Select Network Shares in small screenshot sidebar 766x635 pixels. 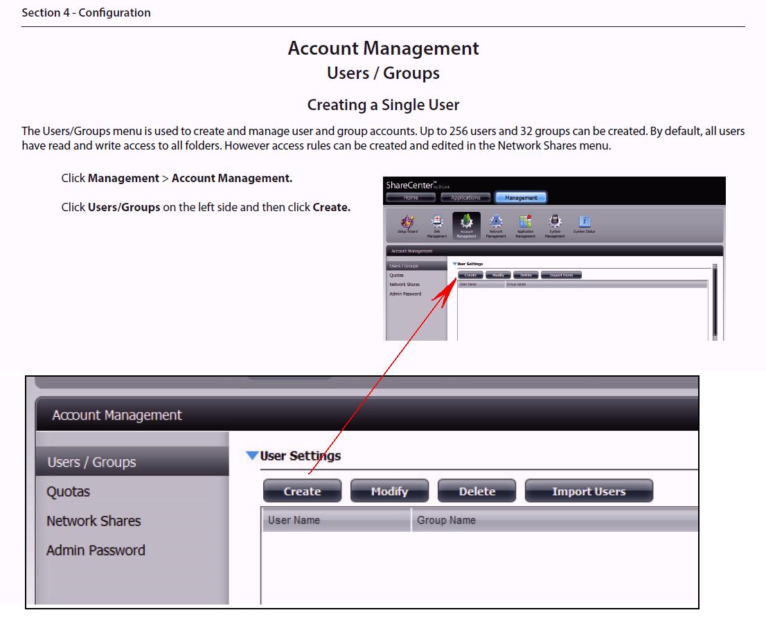[404, 285]
